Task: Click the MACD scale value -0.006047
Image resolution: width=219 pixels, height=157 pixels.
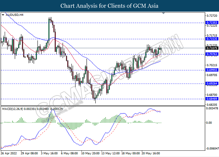Action: tap(212, 149)
